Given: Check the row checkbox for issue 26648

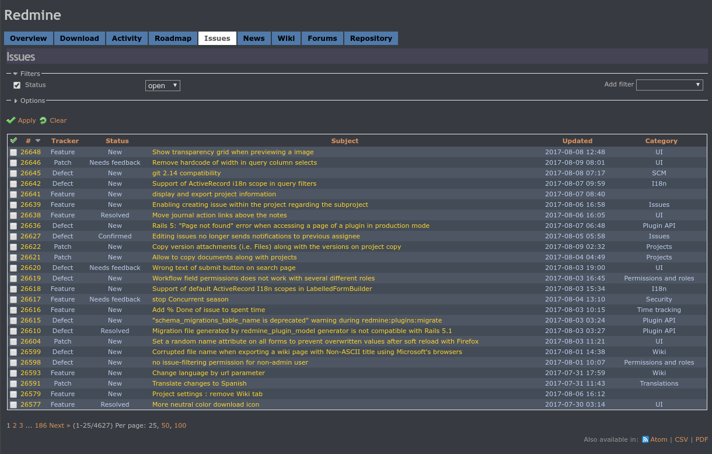Looking at the screenshot, I should 13,152.
